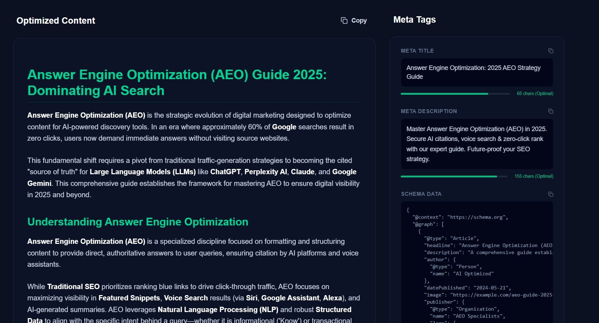The image size is (599, 323).
Task: Click the 'Understanding Answer Engine Optimization' heading
Action: click(138, 222)
